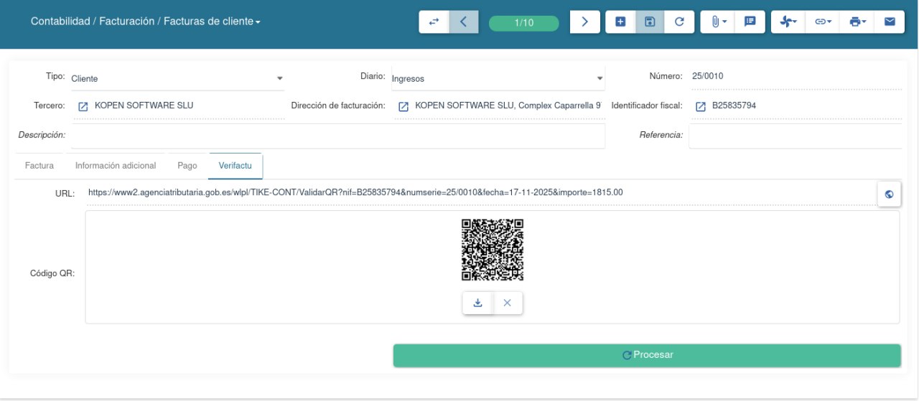Image resolution: width=919 pixels, height=401 pixels.
Task: Open the print reports dropdown
Action: 857,22
